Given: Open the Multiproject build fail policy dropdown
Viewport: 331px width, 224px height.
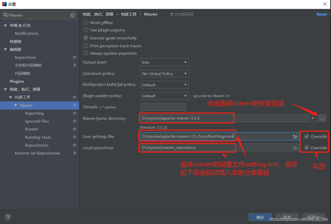Looking at the screenshot, I should tap(164, 85).
